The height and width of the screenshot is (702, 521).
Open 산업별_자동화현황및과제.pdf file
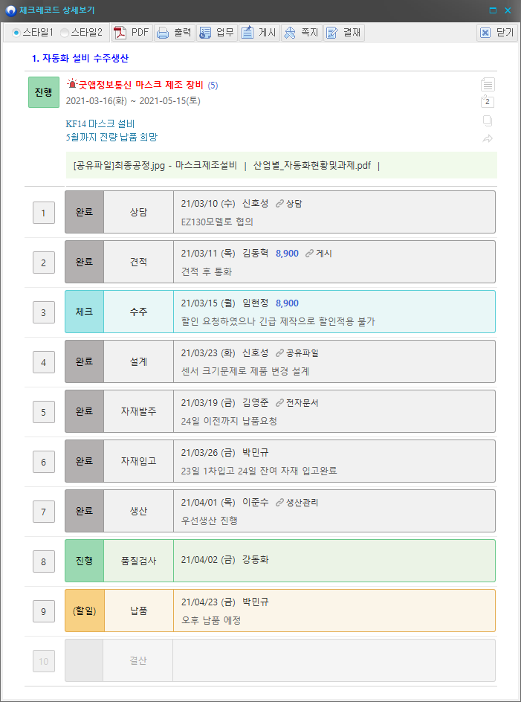click(x=312, y=166)
